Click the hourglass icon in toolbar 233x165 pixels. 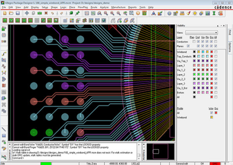tap(214, 13)
